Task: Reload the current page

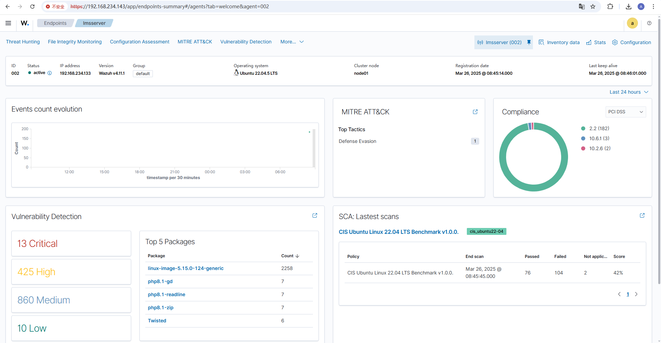Action: 32,7
